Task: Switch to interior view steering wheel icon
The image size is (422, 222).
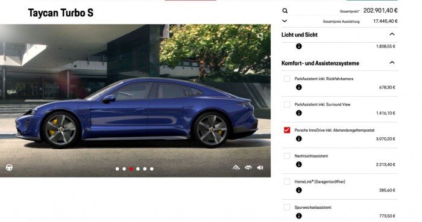Action: click(x=10, y=168)
